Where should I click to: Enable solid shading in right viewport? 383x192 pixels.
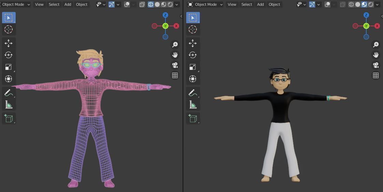pyautogui.click(x=358, y=4)
